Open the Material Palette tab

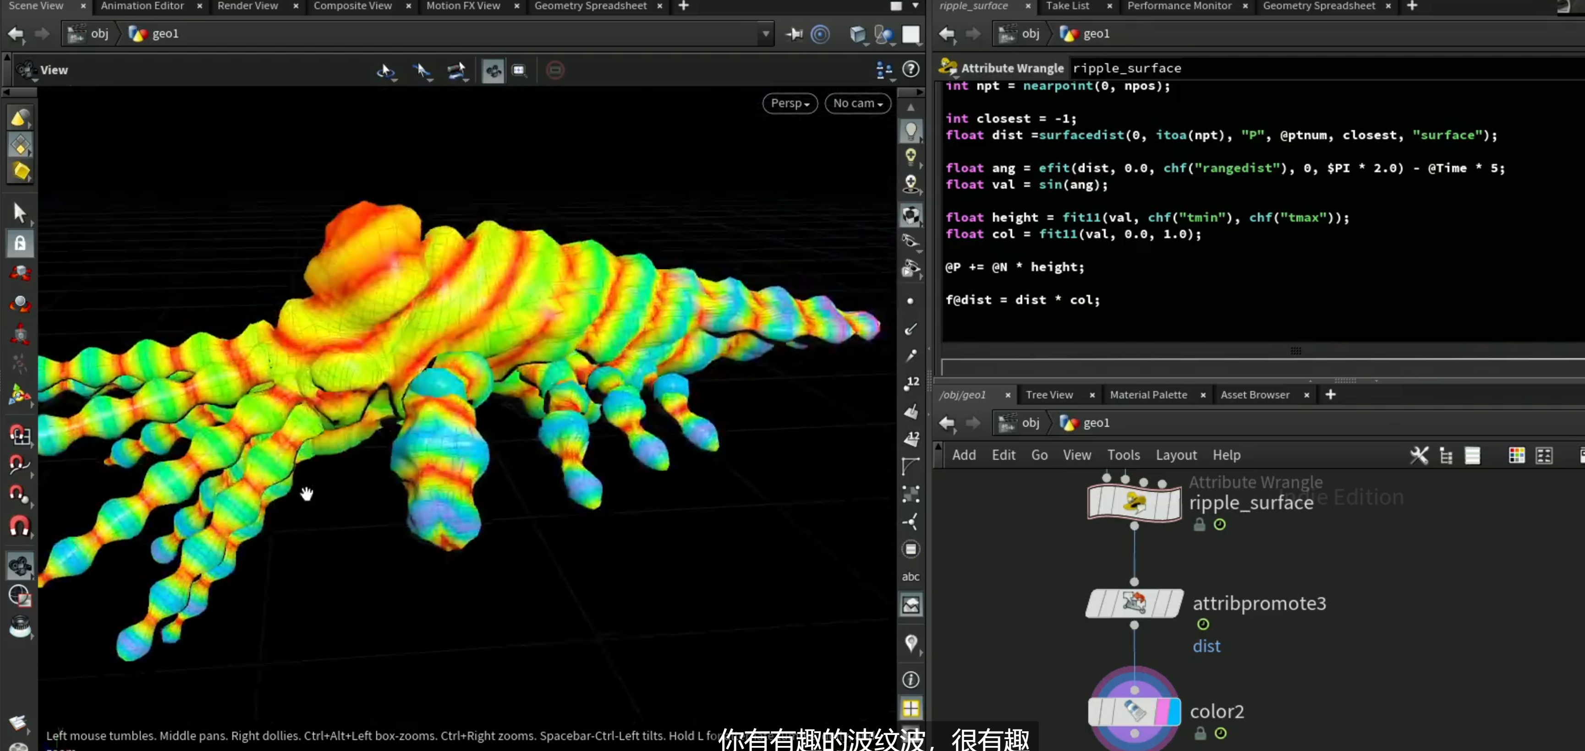(x=1148, y=395)
